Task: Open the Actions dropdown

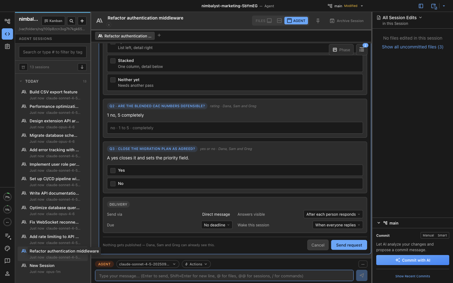Action: tap(196, 264)
